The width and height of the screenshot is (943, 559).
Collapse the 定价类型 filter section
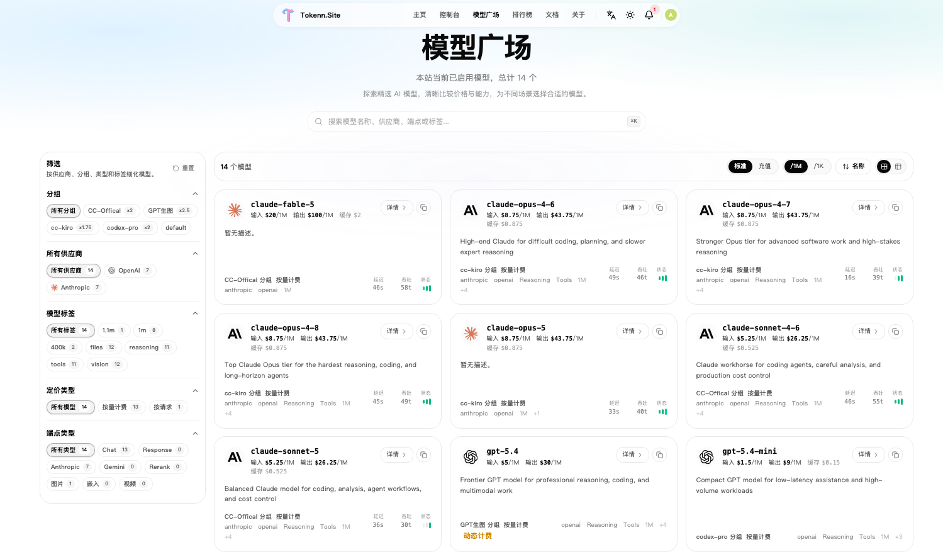[195, 391]
